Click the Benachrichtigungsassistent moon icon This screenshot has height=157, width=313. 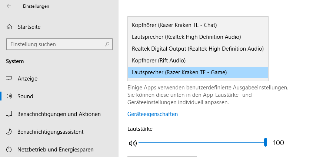click(9, 132)
